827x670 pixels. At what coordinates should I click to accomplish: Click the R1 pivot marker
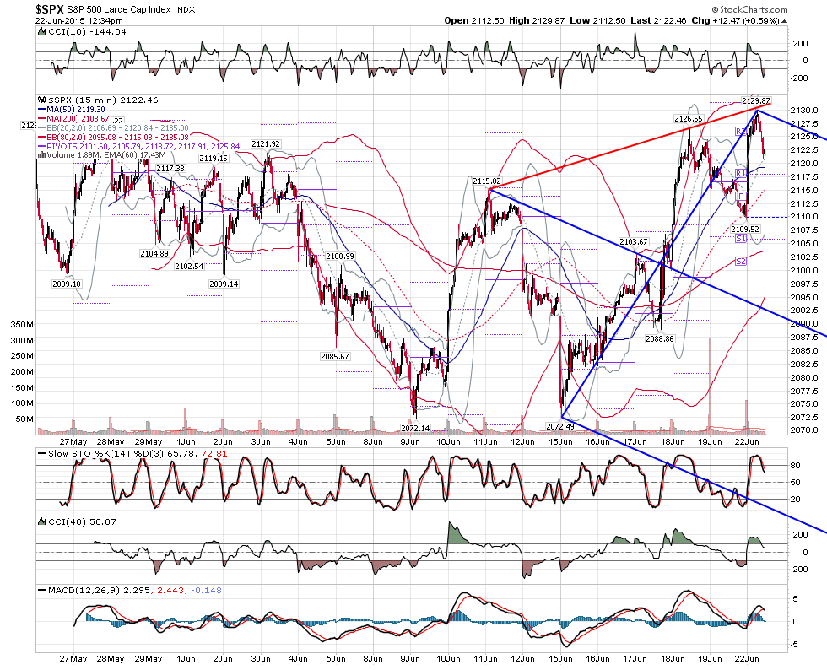tap(741, 174)
